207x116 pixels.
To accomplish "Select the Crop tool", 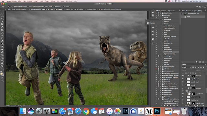I will click(2, 24).
